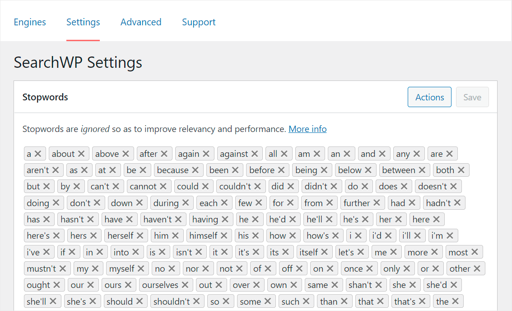This screenshot has width=512, height=311.
Task: Remove the 'same' stopword
Action: coord(335,285)
